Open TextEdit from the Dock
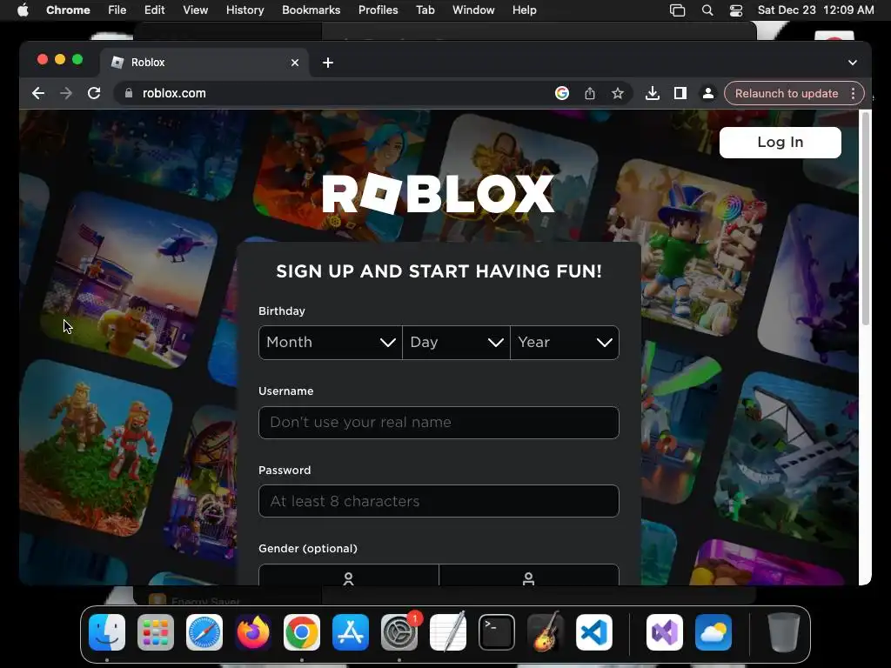891x668 pixels. pos(448,632)
